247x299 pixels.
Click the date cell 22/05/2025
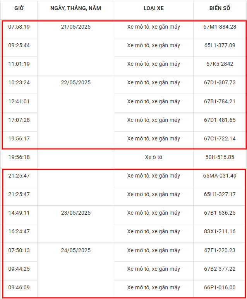(76, 82)
